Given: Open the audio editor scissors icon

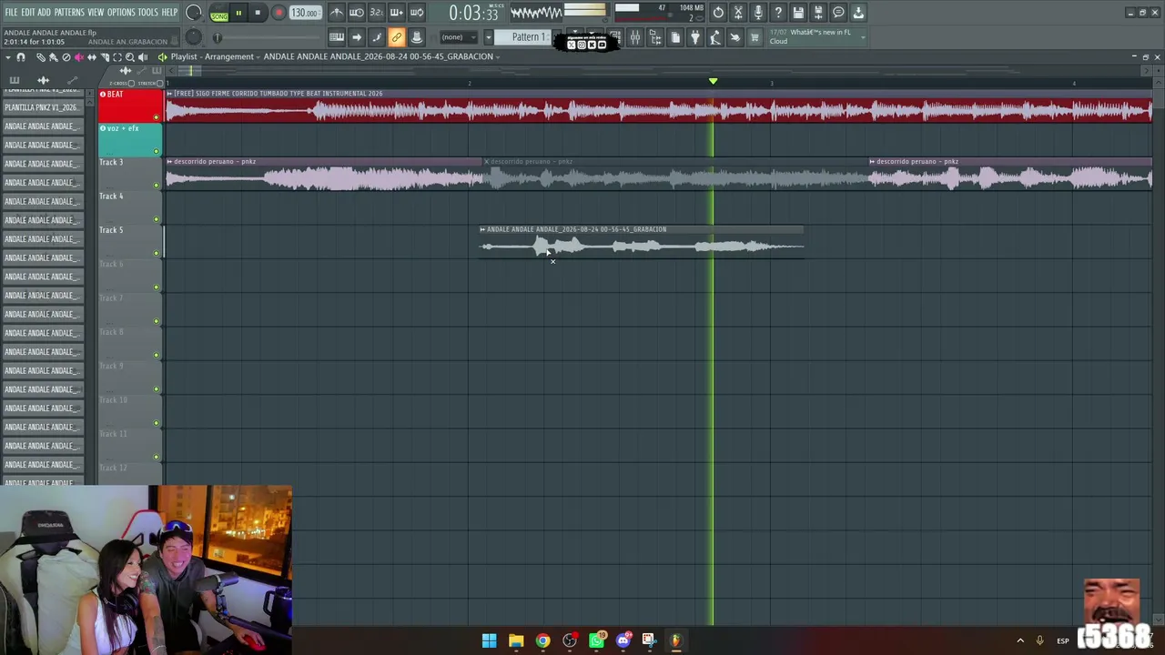Looking at the screenshot, I should [738, 13].
